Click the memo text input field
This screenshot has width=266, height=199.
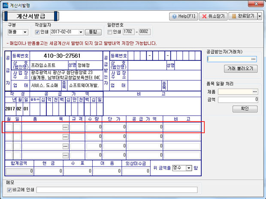[x=117, y=190]
